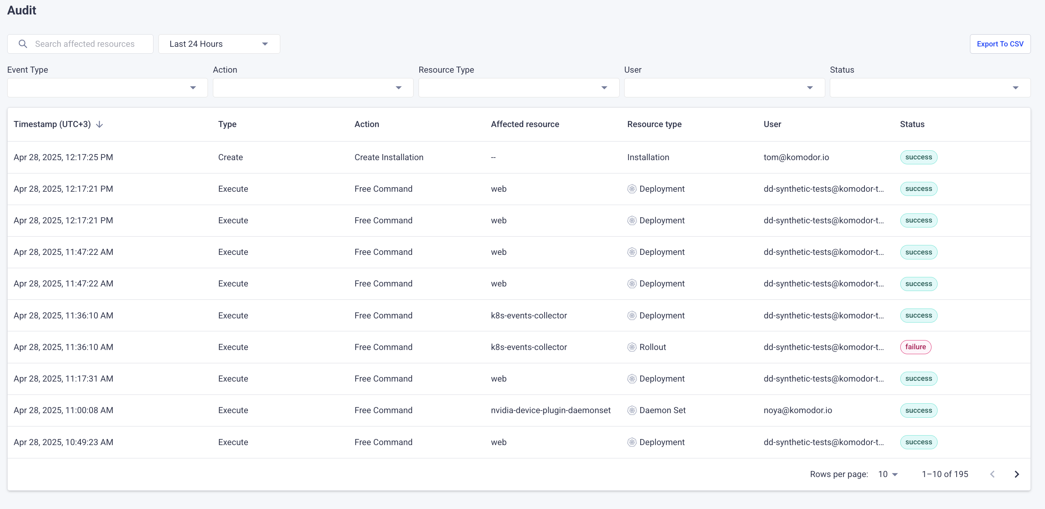
Task: Click the Affected resource column header
Action: click(x=525, y=124)
